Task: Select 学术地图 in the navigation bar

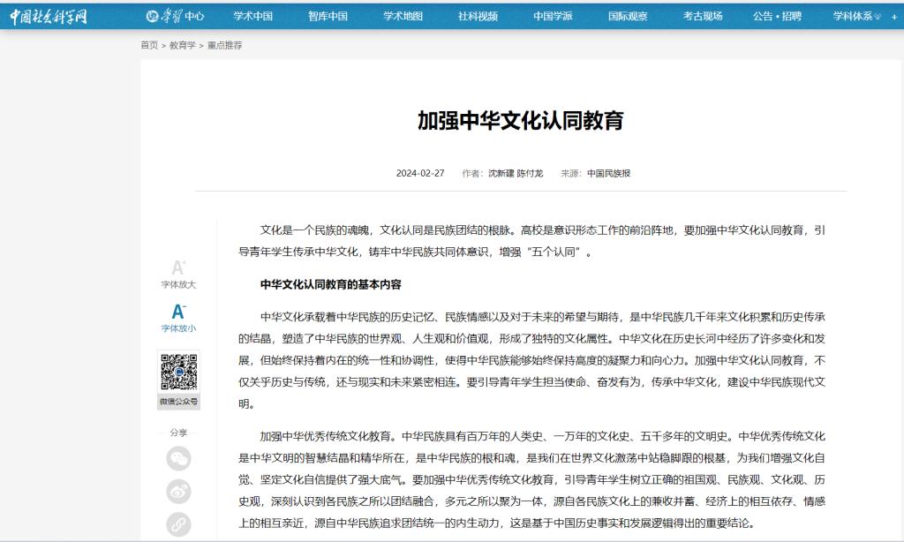Action: point(403,16)
